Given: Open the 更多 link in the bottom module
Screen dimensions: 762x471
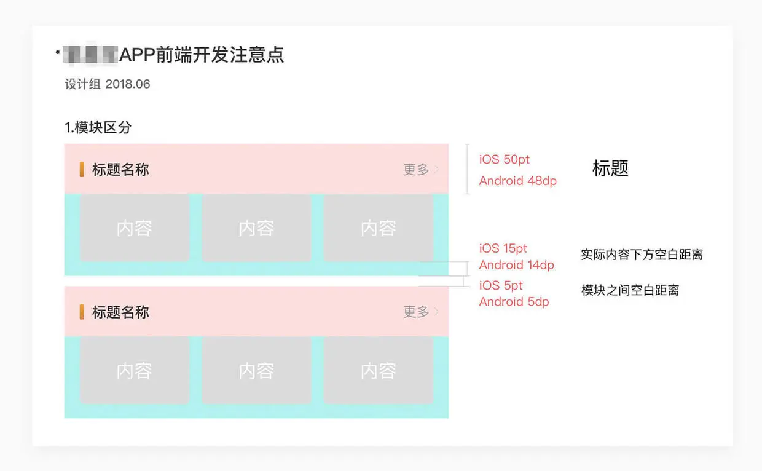Looking at the screenshot, I should coord(416,312).
